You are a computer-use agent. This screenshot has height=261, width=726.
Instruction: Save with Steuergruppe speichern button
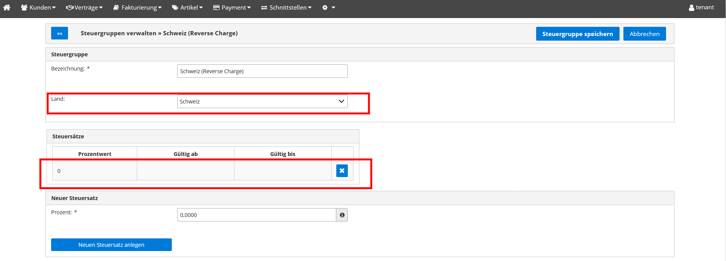tap(577, 34)
